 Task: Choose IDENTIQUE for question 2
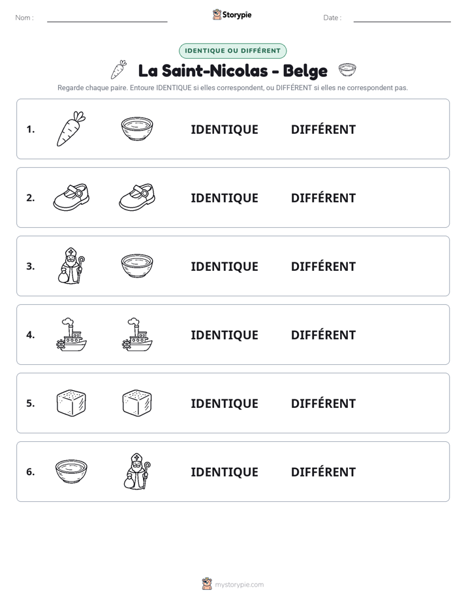coord(225,198)
